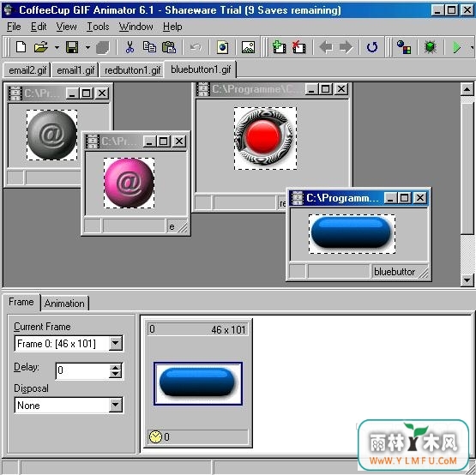The image size is (476, 475).
Task: Click the workspace scroll up arrow
Action: [x=467, y=89]
